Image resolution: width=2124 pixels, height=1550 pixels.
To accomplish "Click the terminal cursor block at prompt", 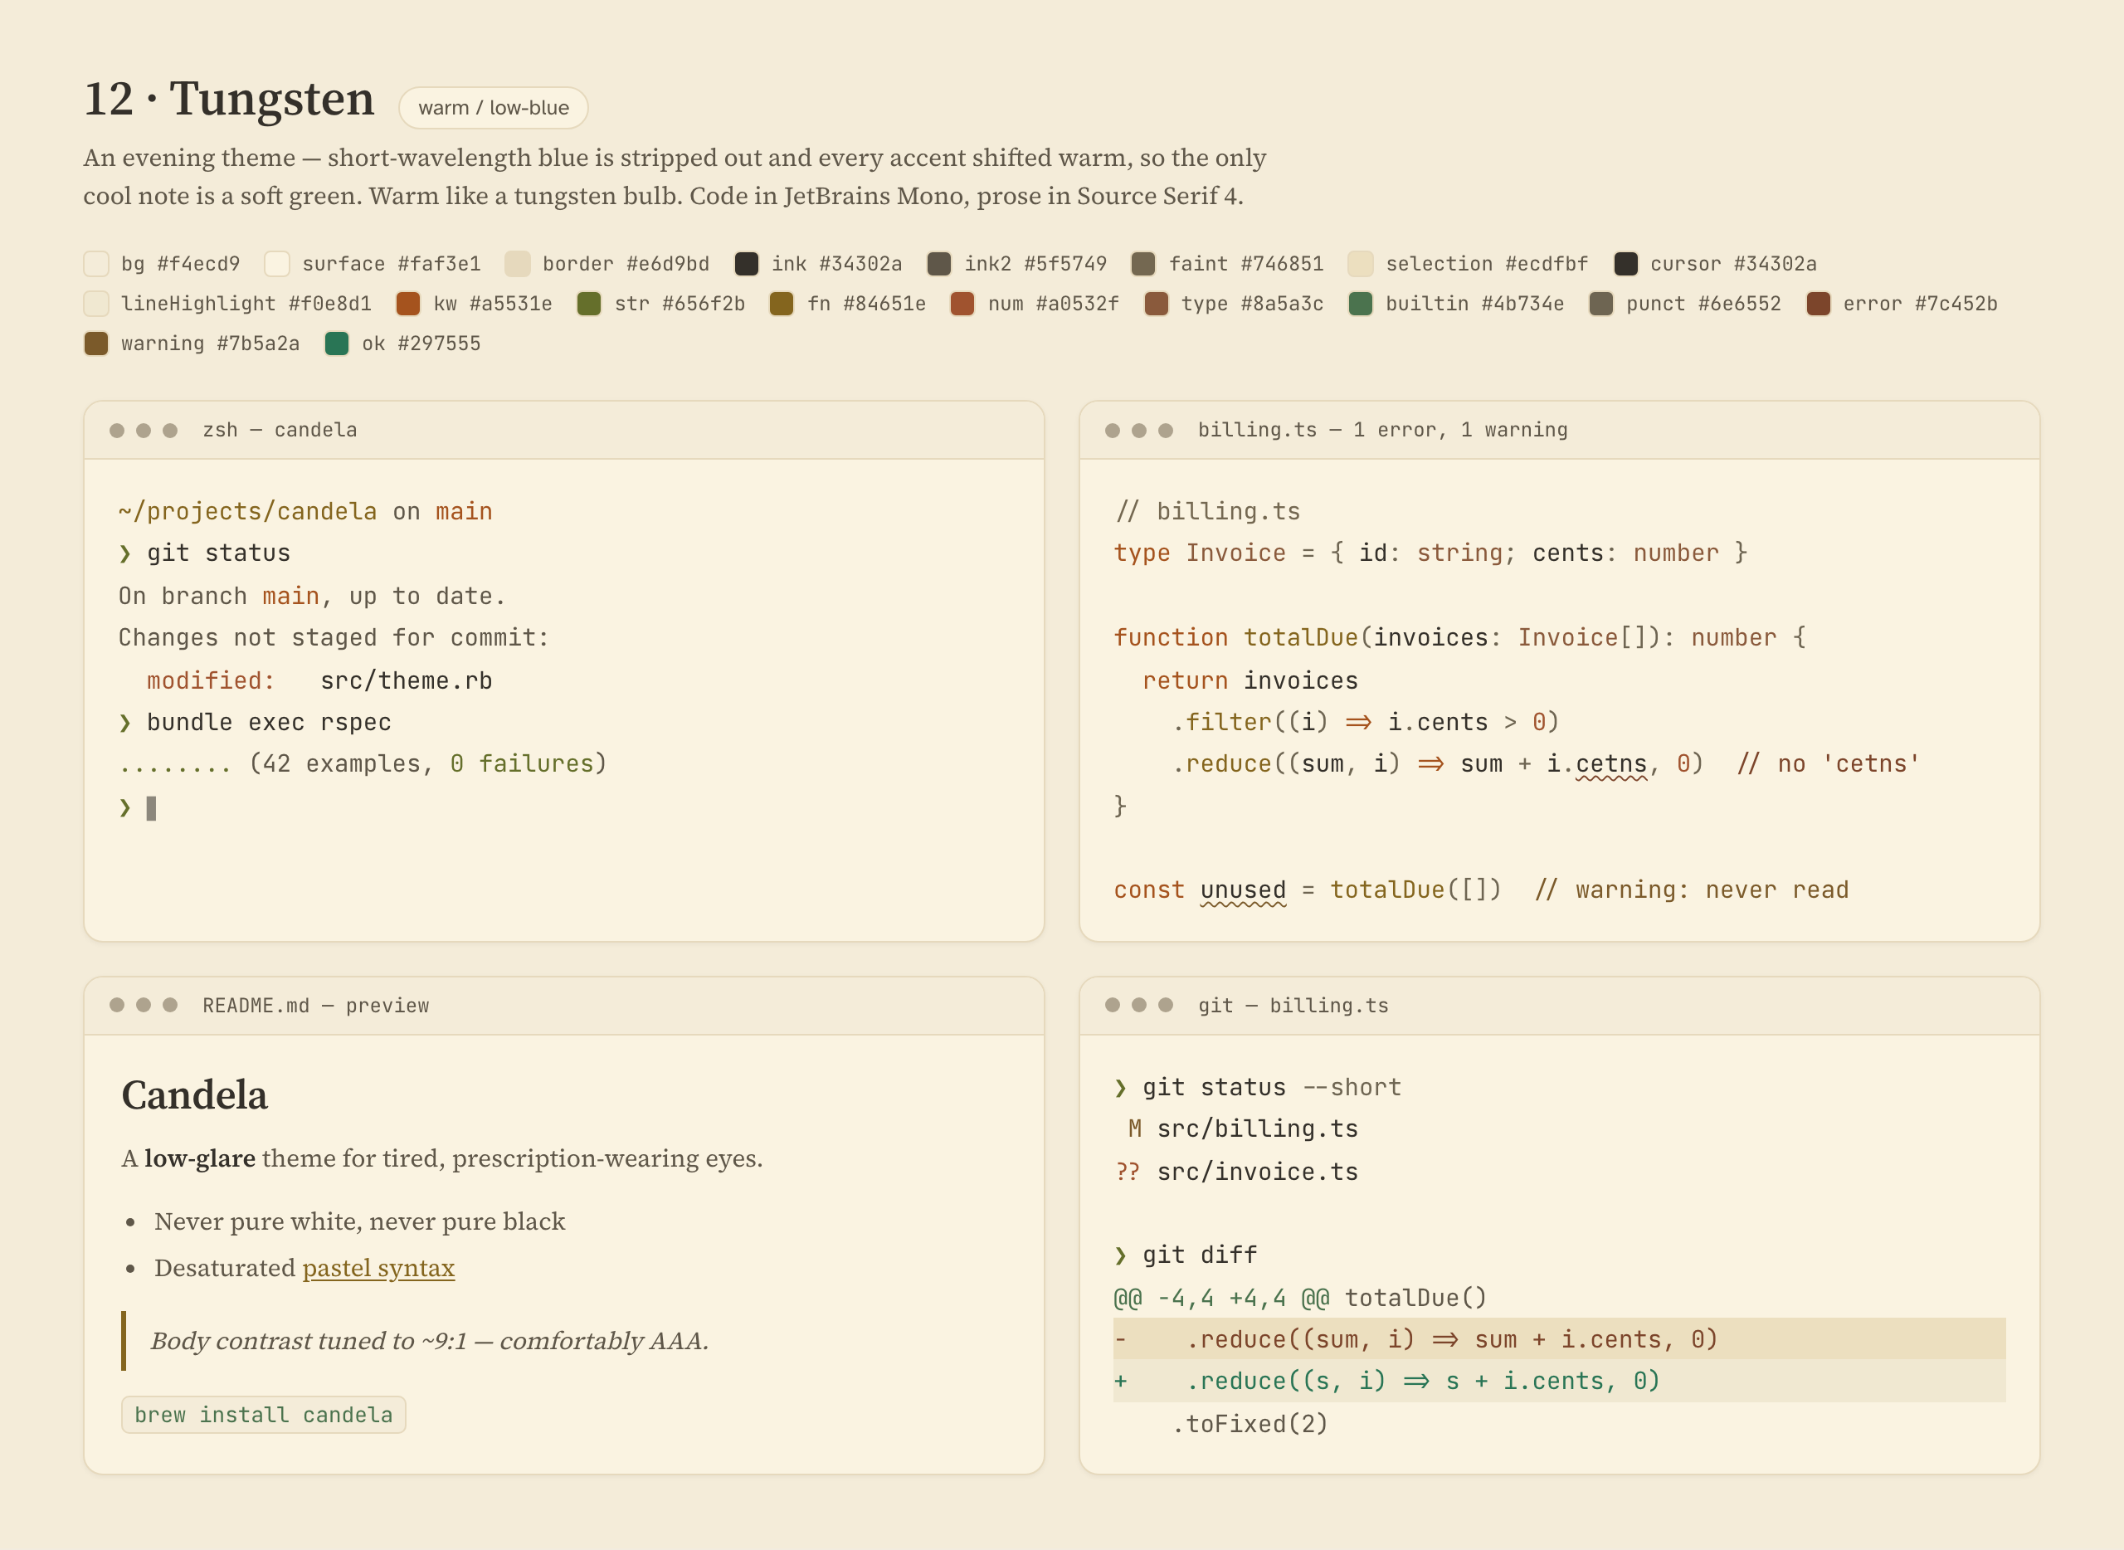I will (151, 808).
